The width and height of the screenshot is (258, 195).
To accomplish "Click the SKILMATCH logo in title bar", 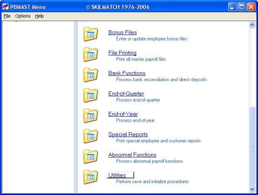I will (5, 7).
